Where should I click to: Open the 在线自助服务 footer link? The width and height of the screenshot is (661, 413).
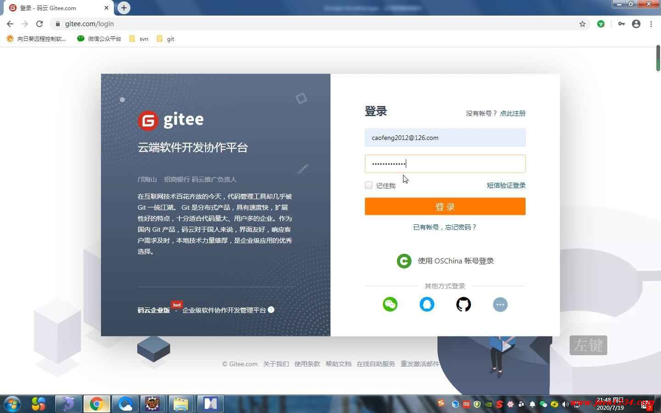376,364
